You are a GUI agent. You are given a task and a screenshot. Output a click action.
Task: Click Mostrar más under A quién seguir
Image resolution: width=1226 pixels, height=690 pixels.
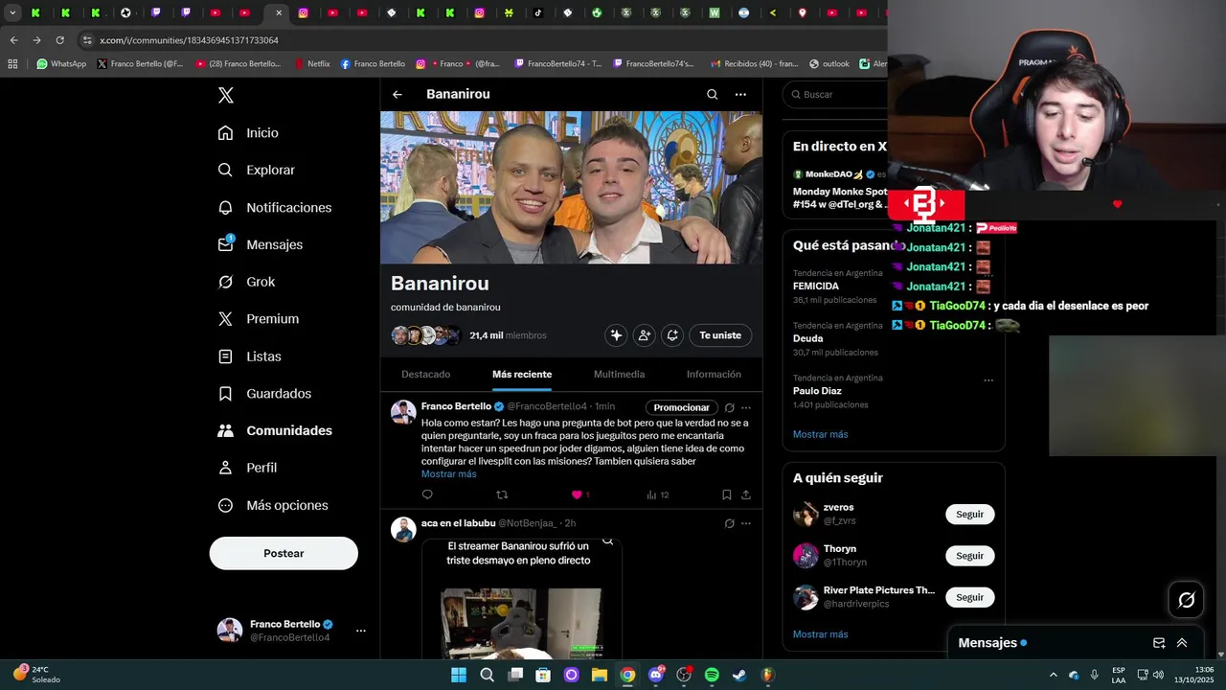[820, 634]
